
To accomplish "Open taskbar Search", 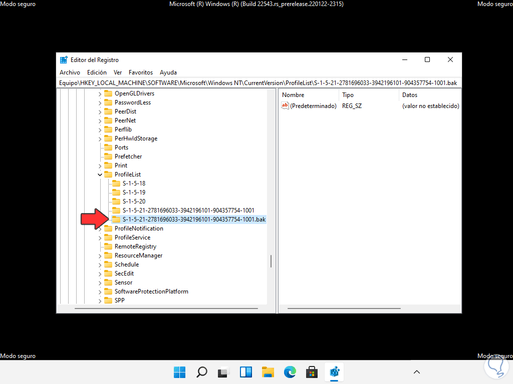I will coord(202,372).
